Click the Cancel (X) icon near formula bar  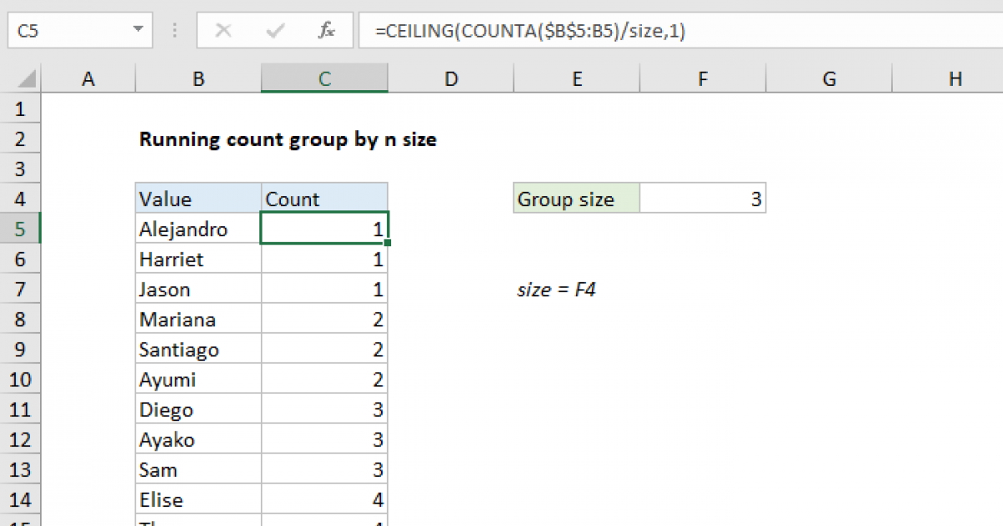pyautogui.click(x=224, y=30)
